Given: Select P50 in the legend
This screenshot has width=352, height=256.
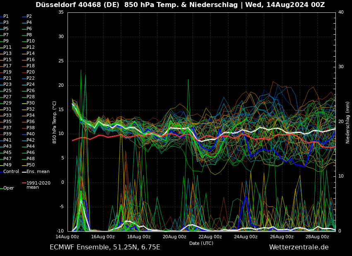Looking at the screenshot, I should pos(31,165).
